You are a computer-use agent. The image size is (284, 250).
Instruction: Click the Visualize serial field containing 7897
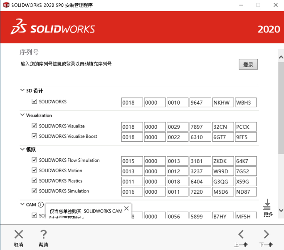coord(200,127)
